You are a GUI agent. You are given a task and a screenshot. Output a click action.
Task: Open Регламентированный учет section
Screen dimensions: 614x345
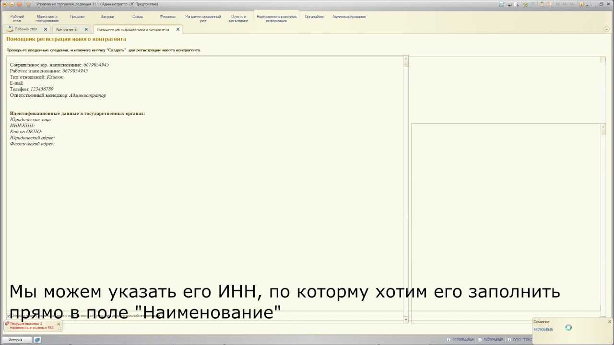[x=203, y=19]
